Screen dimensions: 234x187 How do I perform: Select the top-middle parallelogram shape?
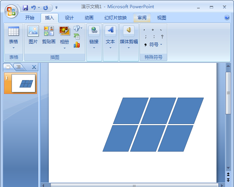coord(158,111)
